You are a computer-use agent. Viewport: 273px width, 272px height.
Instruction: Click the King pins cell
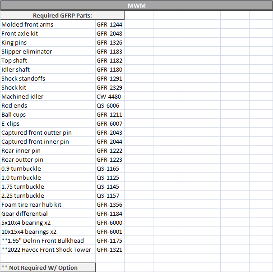47,42
